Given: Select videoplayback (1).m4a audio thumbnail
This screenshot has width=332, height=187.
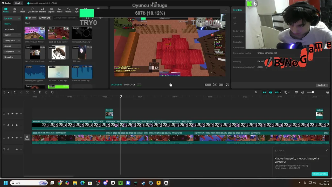Looking at the screenshot, I should pos(35,72).
